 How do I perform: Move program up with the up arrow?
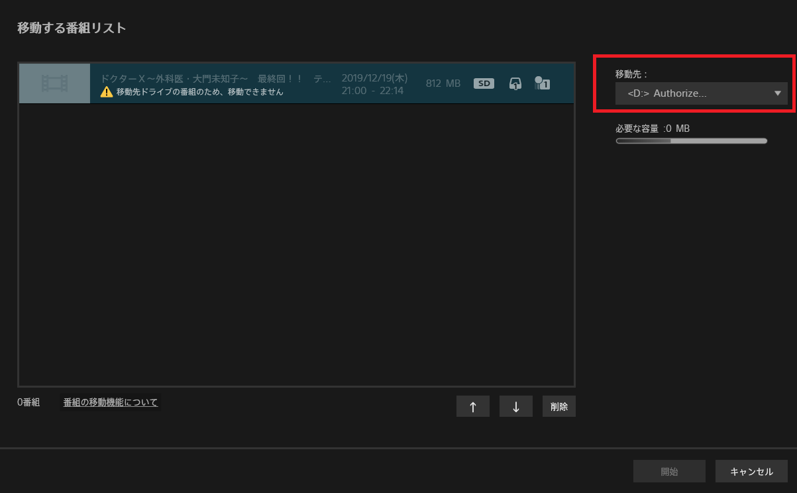(x=472, y=407)
